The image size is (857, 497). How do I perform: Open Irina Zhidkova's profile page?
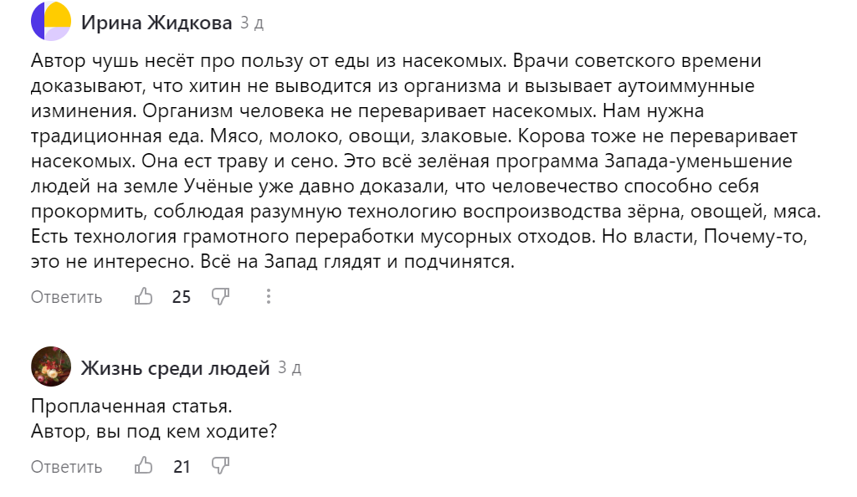coord(157,22)
